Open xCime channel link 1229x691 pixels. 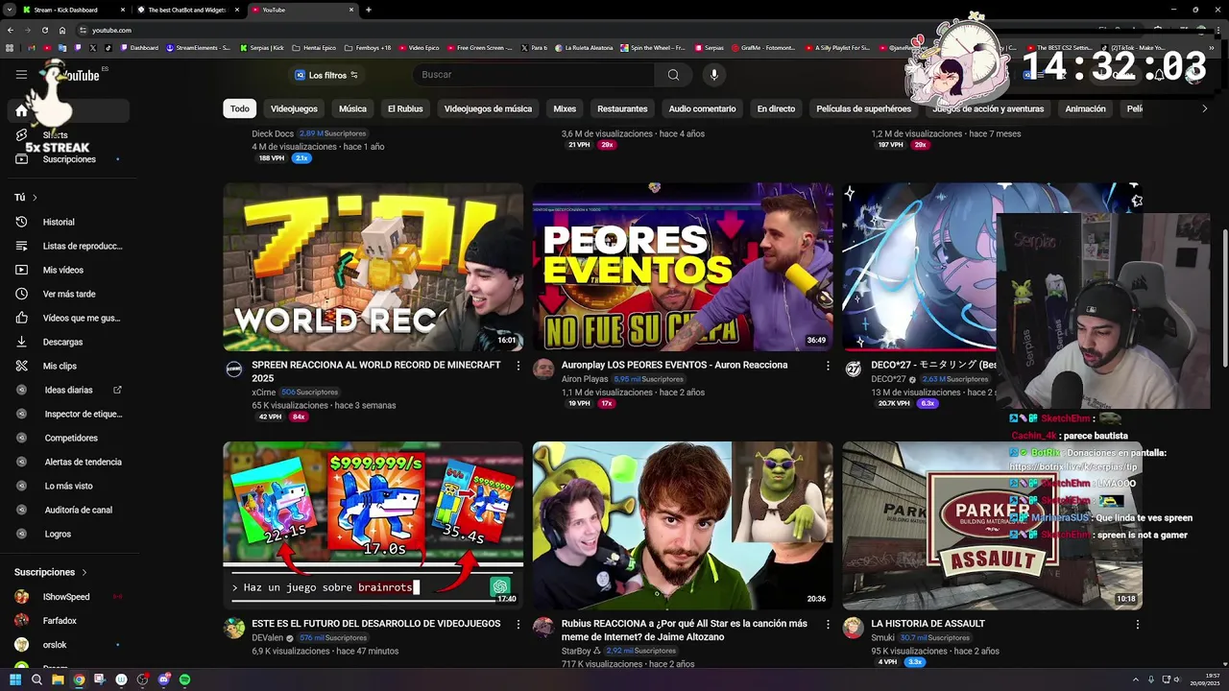(x=263, y=393)
